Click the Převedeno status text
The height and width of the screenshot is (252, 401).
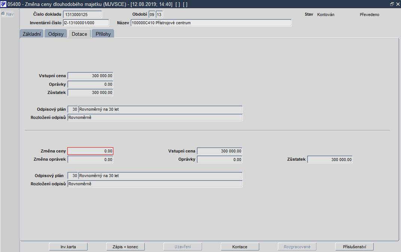[x=369, y=15]
